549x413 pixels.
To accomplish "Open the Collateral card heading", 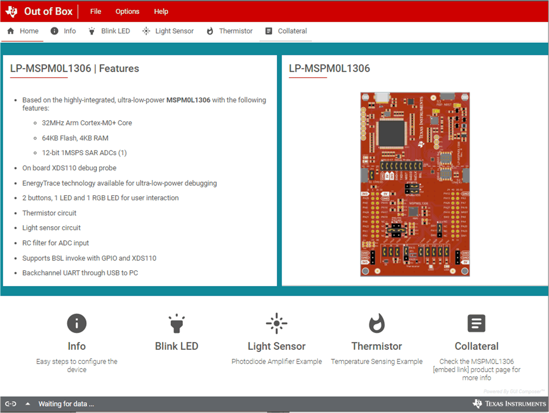I will click(x=477, y=346).
